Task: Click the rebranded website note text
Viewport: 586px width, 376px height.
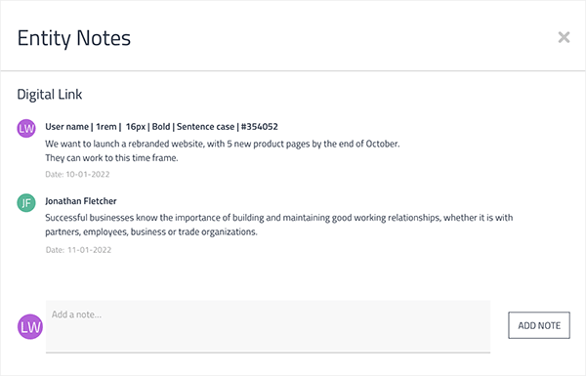Action: (223, 144)
